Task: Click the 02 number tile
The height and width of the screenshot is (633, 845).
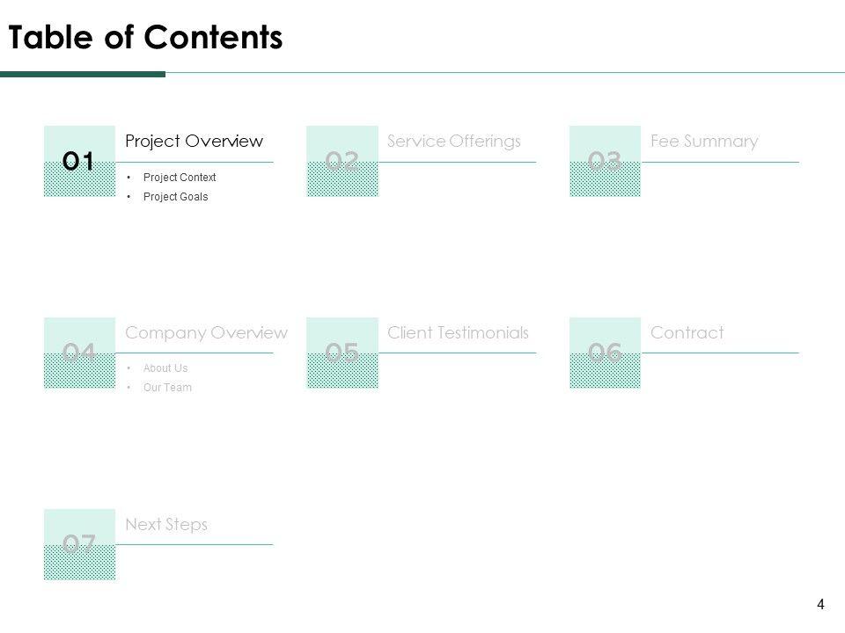Action: coord(342,161)
